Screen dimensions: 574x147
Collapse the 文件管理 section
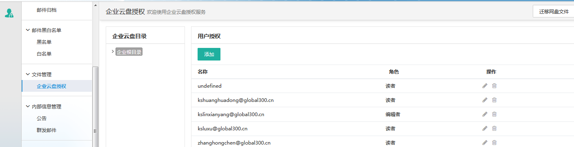click(28, 74)
